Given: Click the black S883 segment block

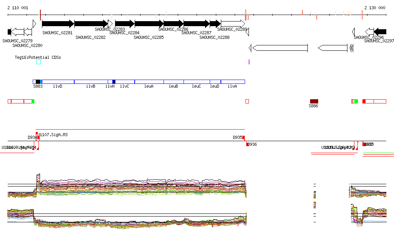Looking at the screenshot, I should click(38, 82).
